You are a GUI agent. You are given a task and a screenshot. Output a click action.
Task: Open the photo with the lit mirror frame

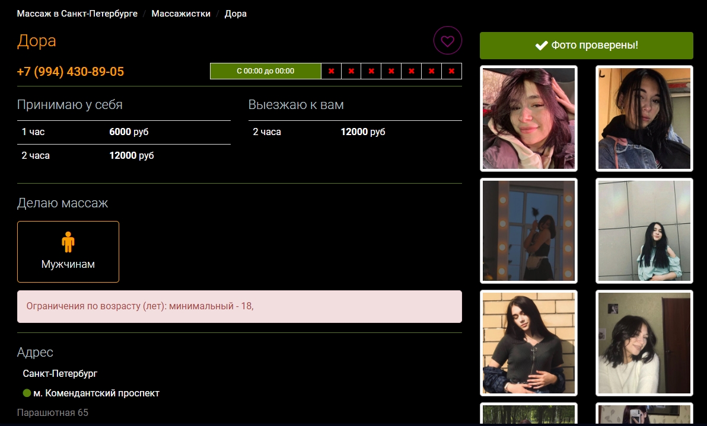point(528,230)
